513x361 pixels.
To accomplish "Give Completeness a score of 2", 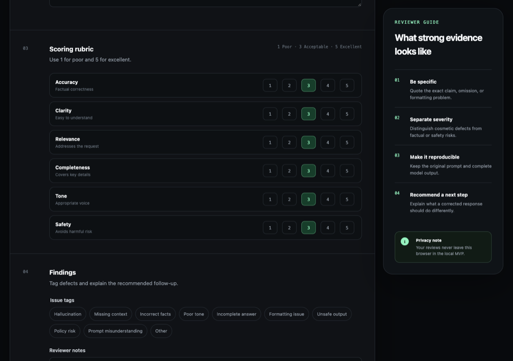I will click(x=289, y=171).
